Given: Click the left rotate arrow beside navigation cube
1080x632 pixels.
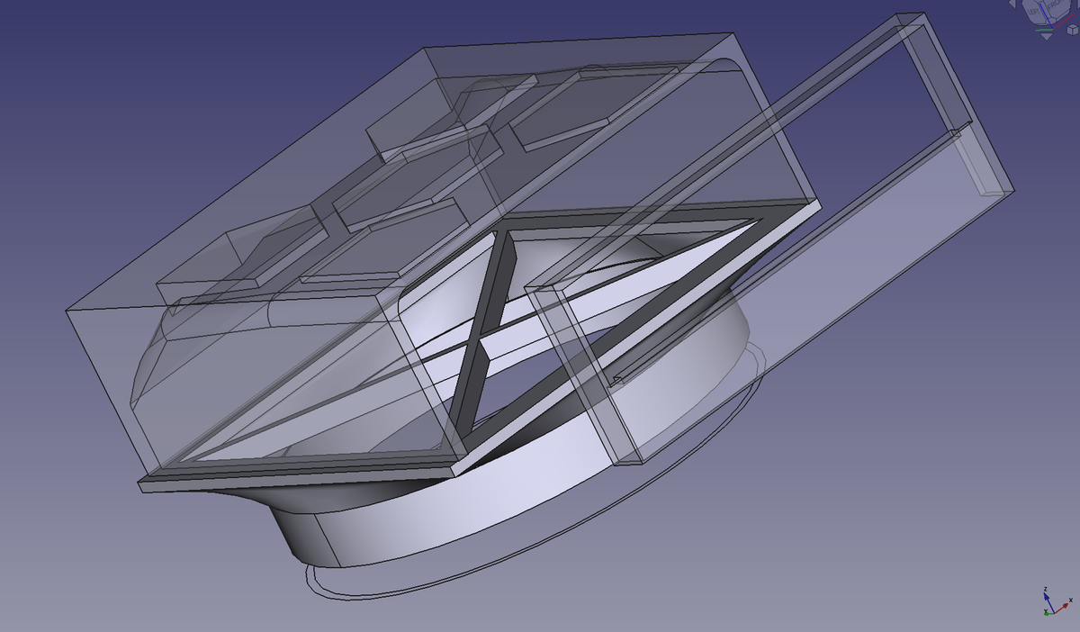Looking at the screenshot, I should tap(1012, 4).
